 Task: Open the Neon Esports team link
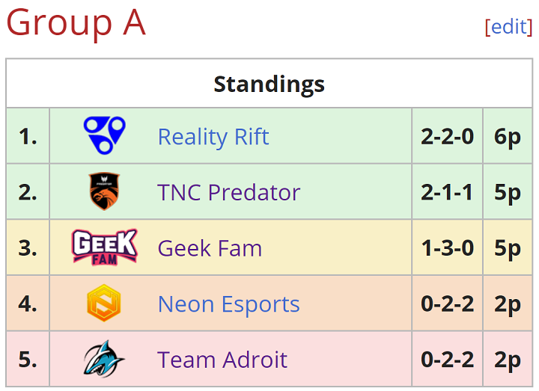point(228,304)
